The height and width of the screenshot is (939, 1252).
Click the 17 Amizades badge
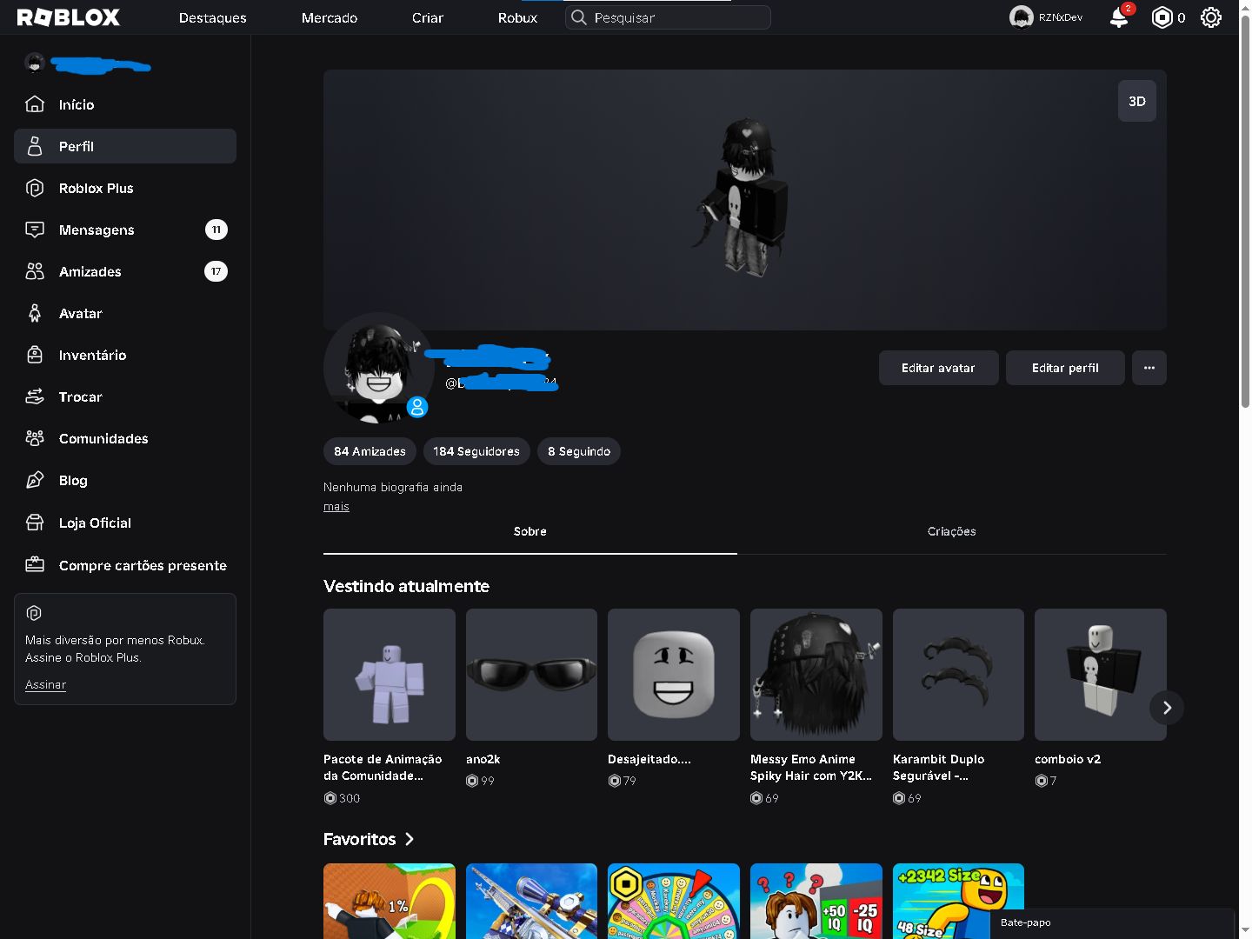click(216, 271)
